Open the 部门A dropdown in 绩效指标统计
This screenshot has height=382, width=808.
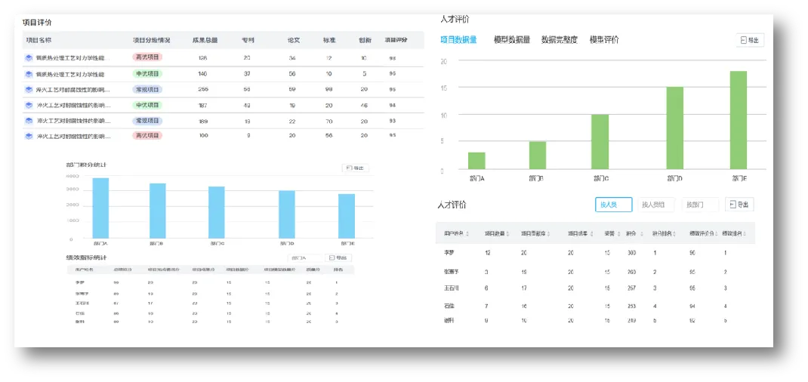(x=305, y=258)
